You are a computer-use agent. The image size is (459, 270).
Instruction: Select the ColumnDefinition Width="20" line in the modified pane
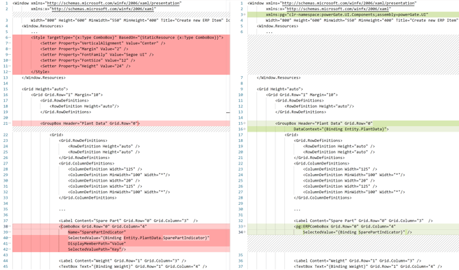339,181
